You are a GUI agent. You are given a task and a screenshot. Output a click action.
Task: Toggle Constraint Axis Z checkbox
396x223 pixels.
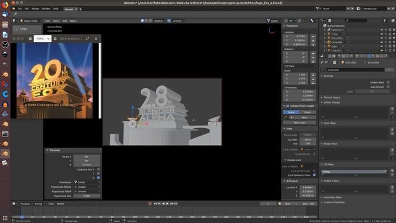click(x=98, y=178)
